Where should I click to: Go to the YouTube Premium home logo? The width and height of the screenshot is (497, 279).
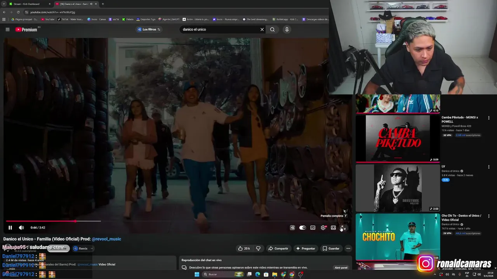[26, 29]
